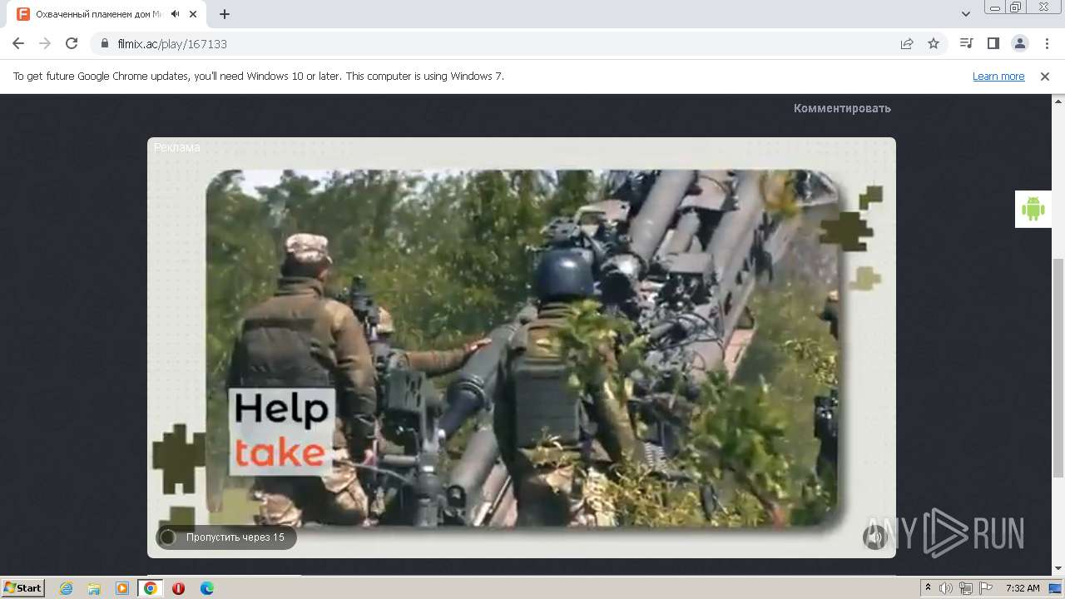Click the Комментировать link
1065x599 pixels.
point(842,108)
